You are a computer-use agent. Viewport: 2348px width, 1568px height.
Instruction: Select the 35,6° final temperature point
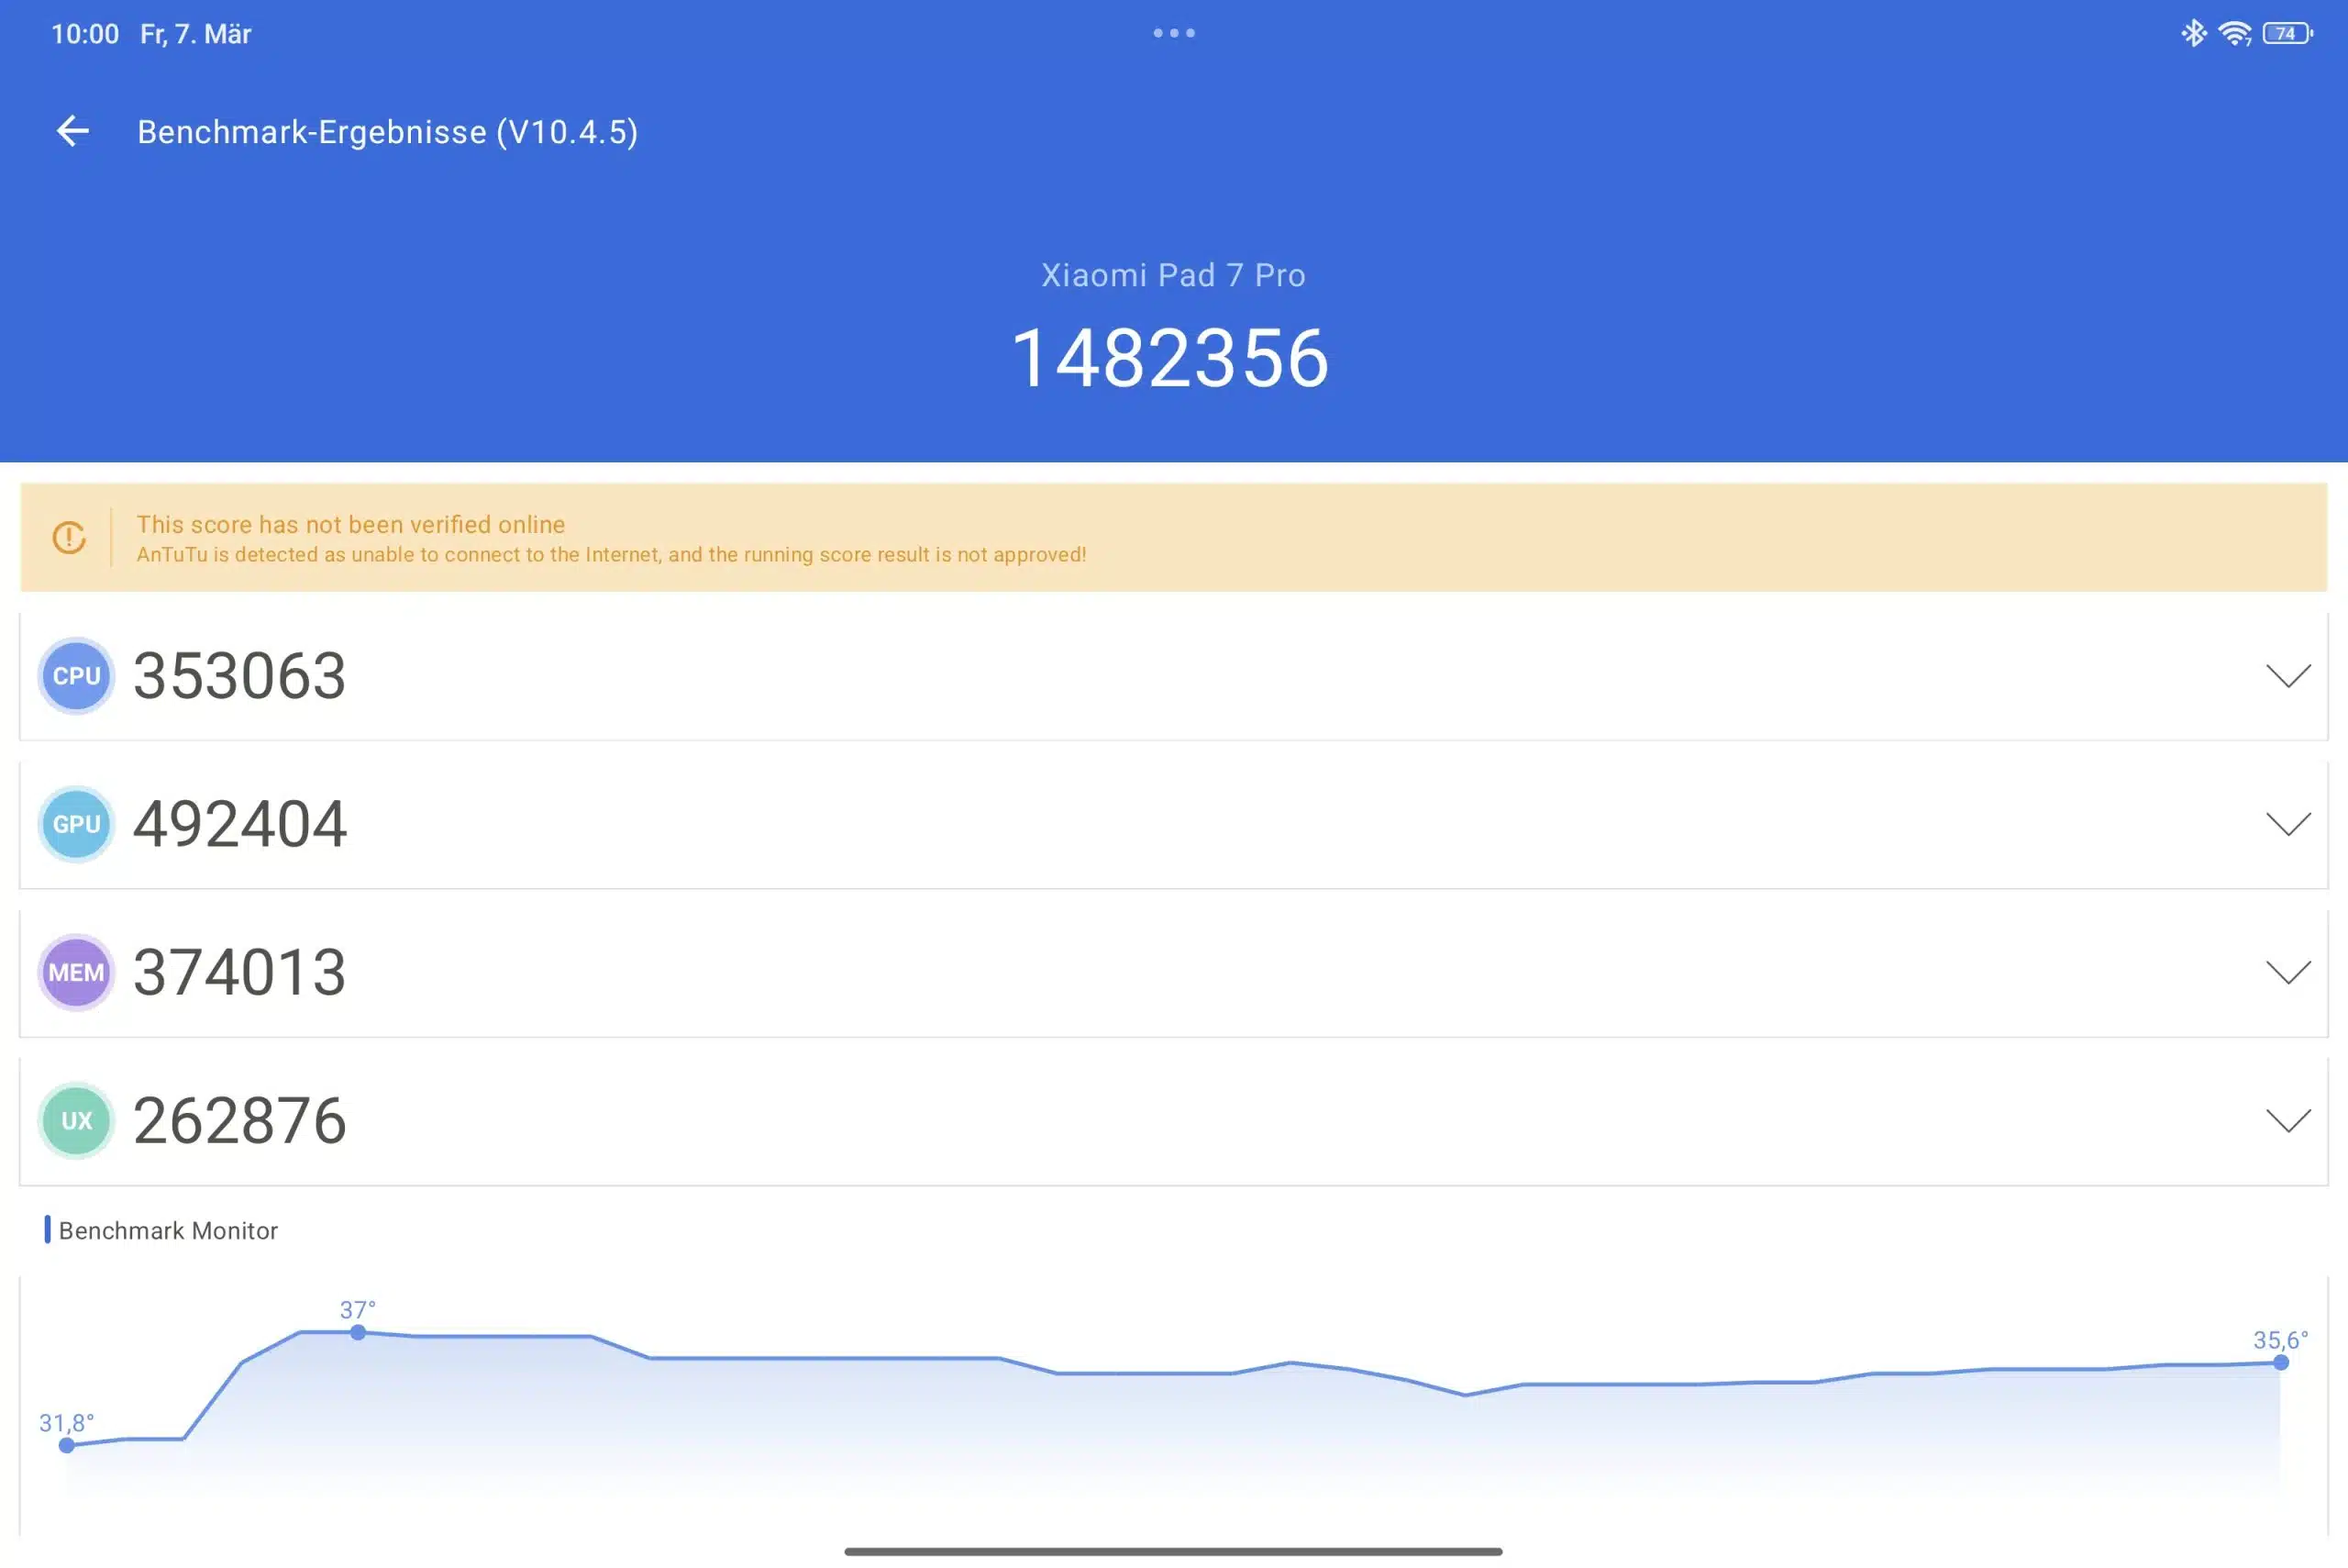pos(2280,1362)
